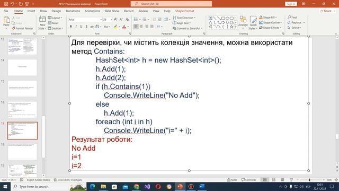Toggle Bold formatting
This screenshot has height=191, width=339.
(x=70, y=27)
